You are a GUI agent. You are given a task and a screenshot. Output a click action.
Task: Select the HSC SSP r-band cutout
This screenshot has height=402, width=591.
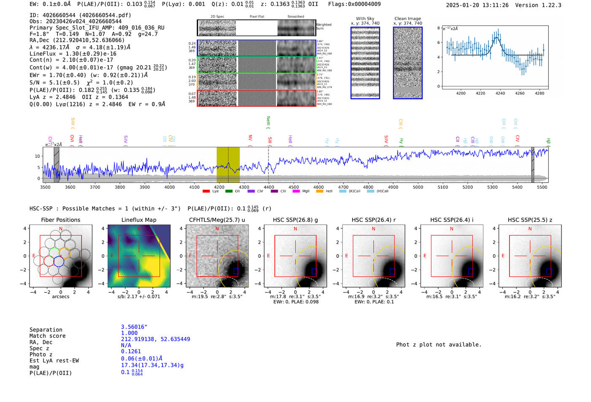point(374,256)
